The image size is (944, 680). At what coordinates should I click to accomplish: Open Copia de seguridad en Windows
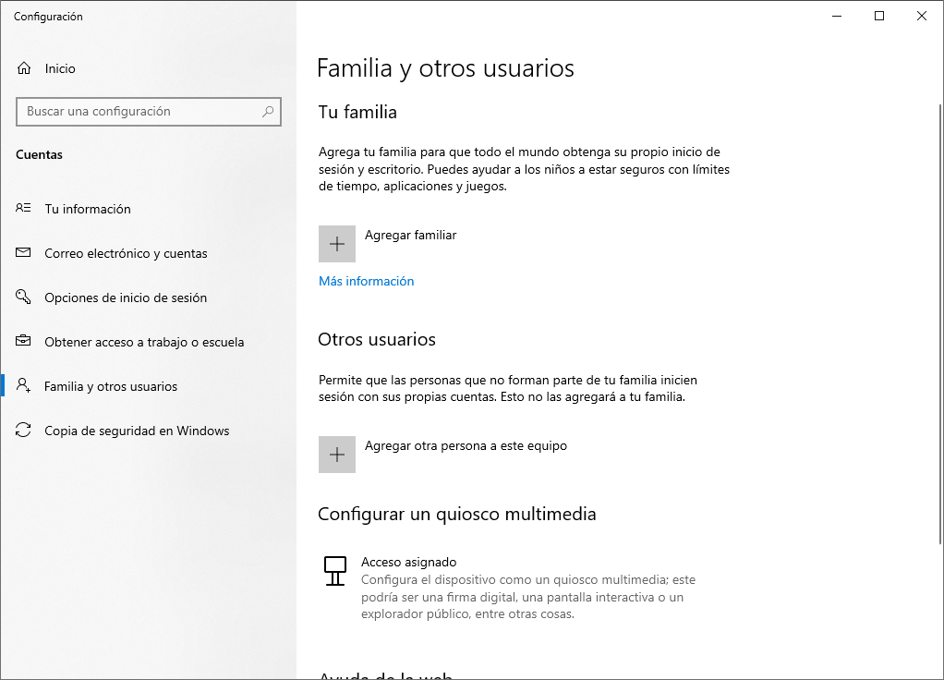pyautogui.click(x=137, y=431)
